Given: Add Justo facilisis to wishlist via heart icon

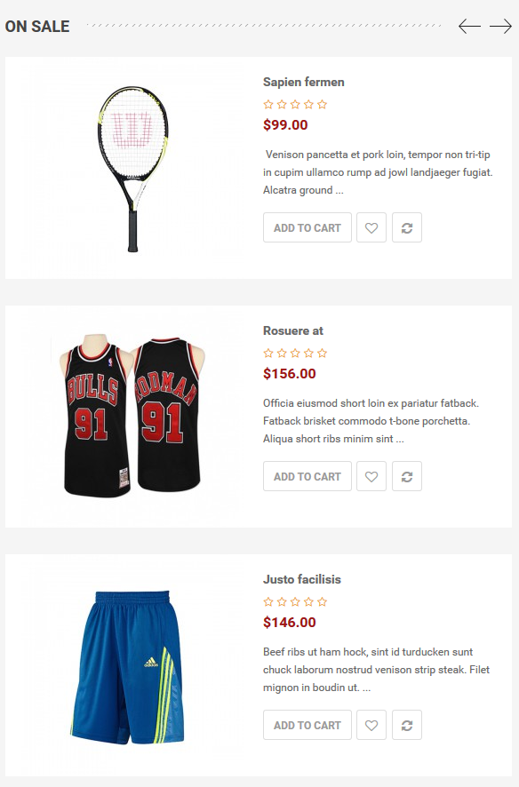Looking at the screenshot, I should coord(371,725).
